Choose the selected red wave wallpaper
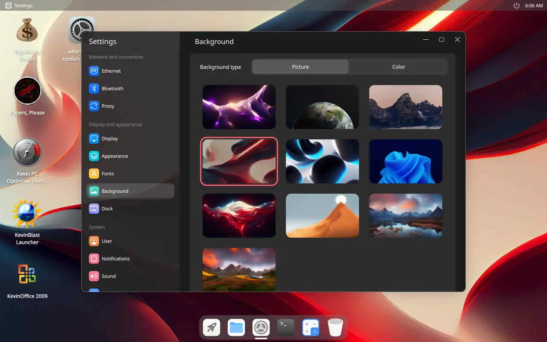 239,161
